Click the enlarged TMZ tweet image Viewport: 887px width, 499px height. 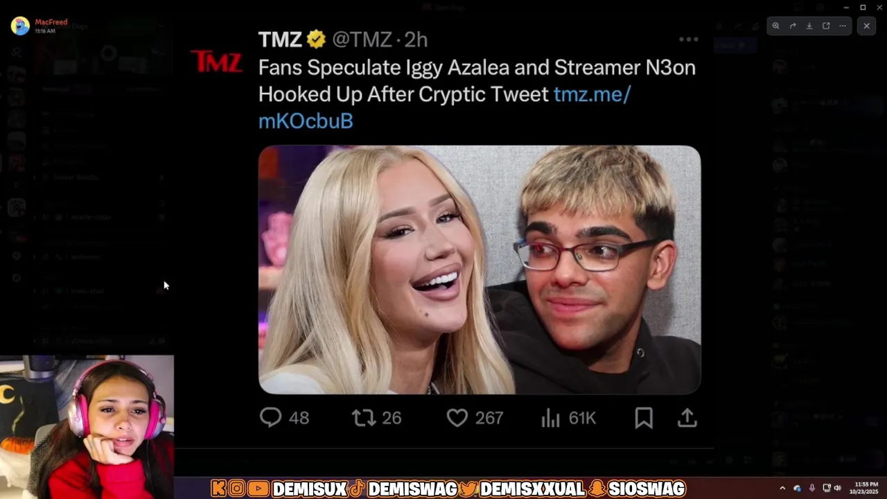pyautogui.click(x=480, y=270)
